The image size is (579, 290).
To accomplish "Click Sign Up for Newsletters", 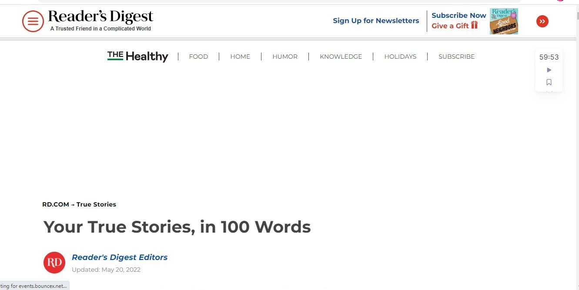I will (x=376, y=20).
